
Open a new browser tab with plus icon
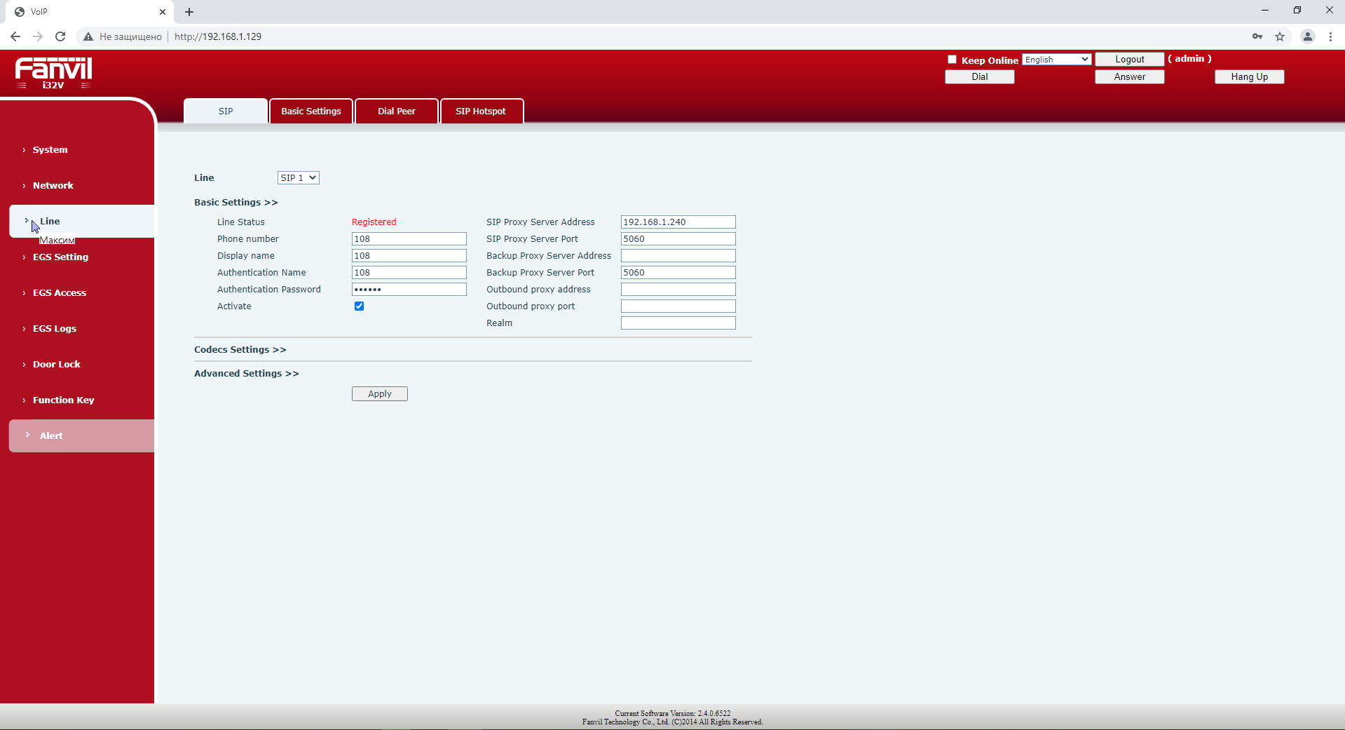[x=189, y=12]
